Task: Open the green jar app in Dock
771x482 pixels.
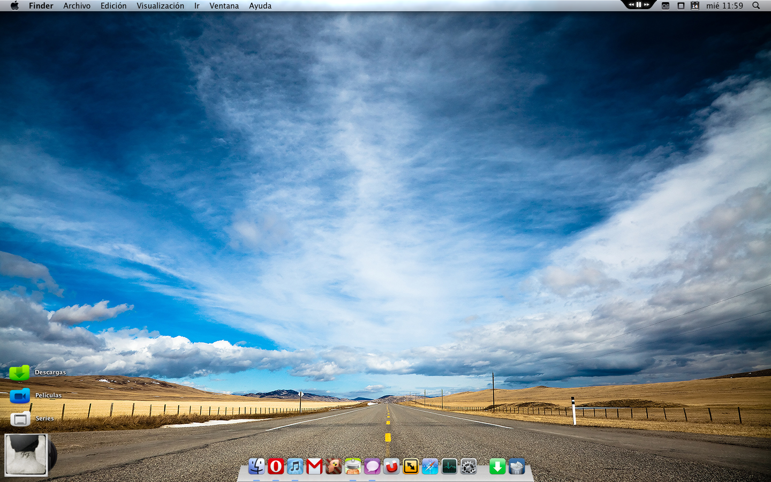Action: click(353, 466)
